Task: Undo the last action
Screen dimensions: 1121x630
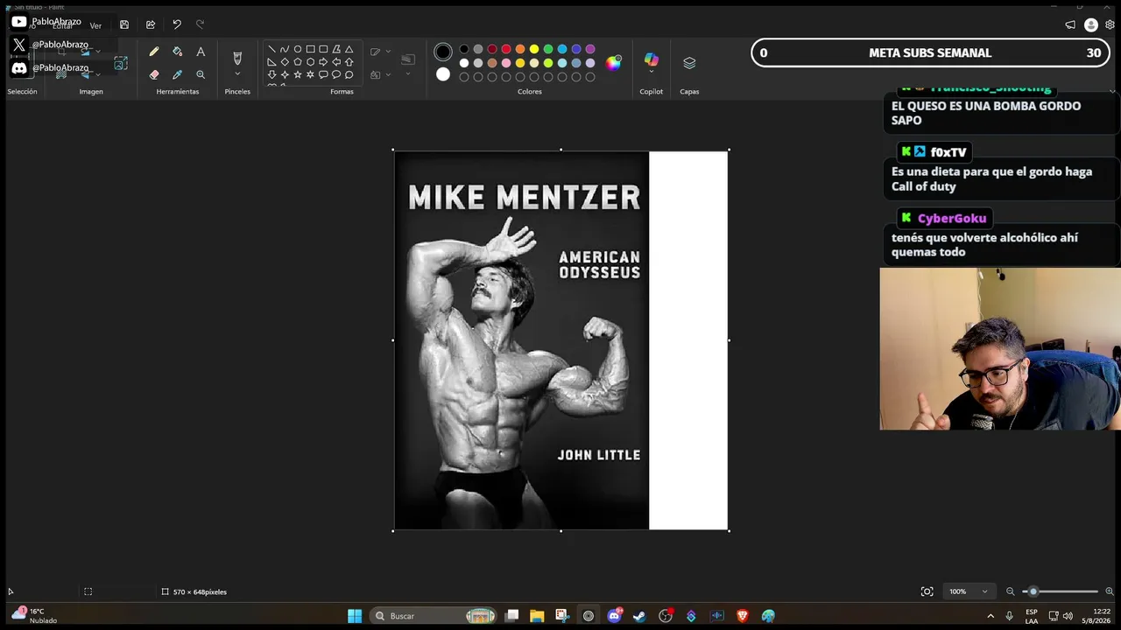Action: [177, 24]
